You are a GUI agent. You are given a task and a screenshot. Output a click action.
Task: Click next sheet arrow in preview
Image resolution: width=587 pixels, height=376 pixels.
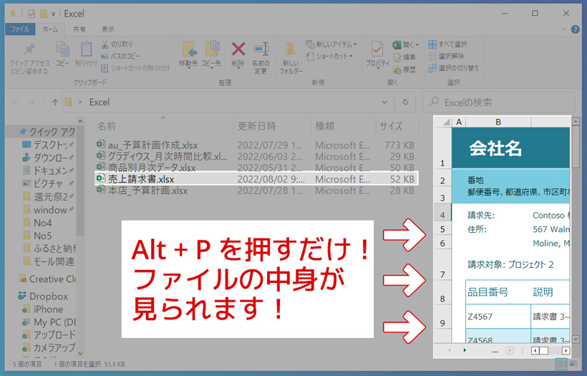click(465, 350)
